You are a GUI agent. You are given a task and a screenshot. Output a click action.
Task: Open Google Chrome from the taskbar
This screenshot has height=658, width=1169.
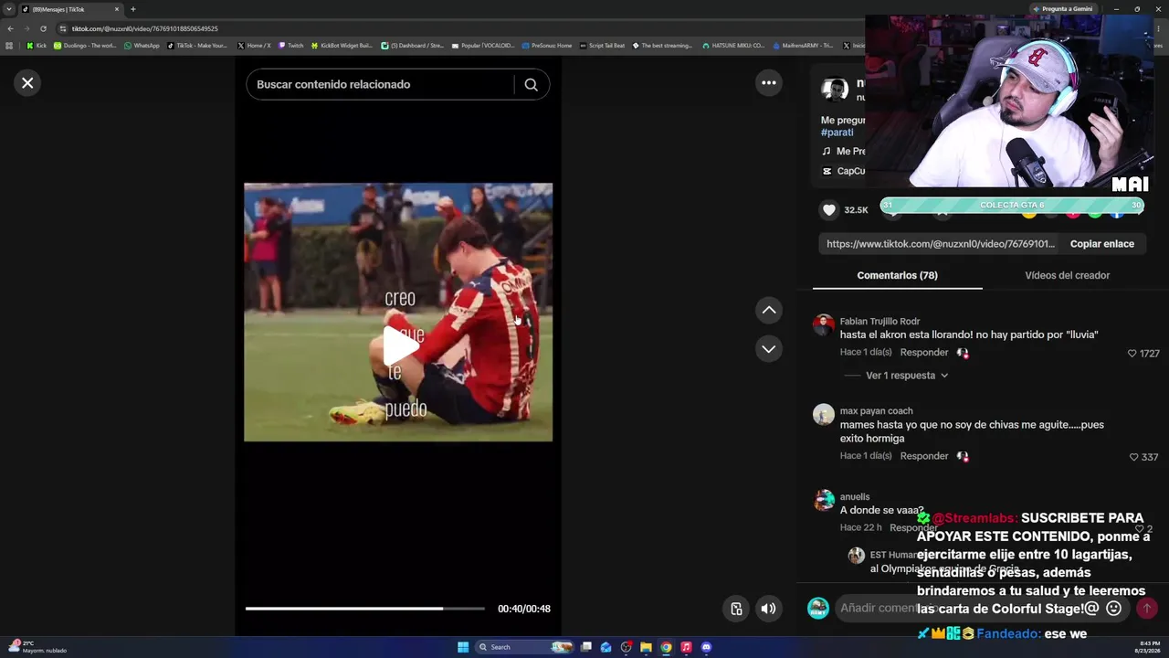[666, 647]
